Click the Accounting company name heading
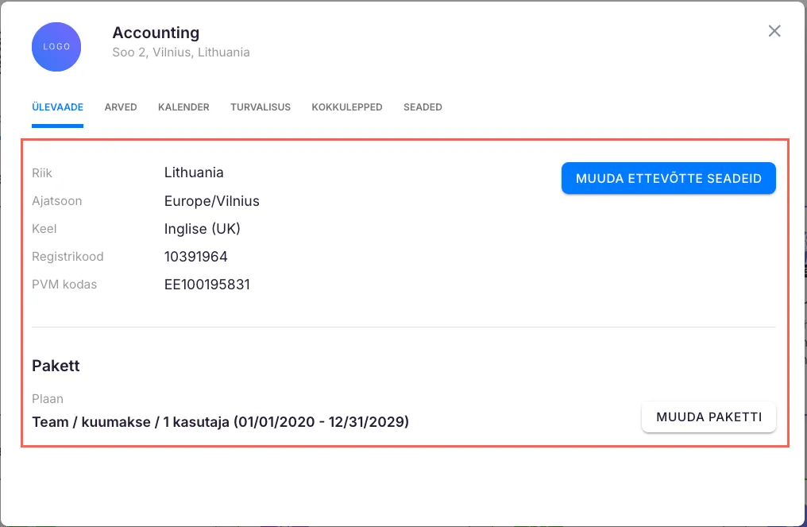This screenshot has height=527, width=807. pos(156,33)
